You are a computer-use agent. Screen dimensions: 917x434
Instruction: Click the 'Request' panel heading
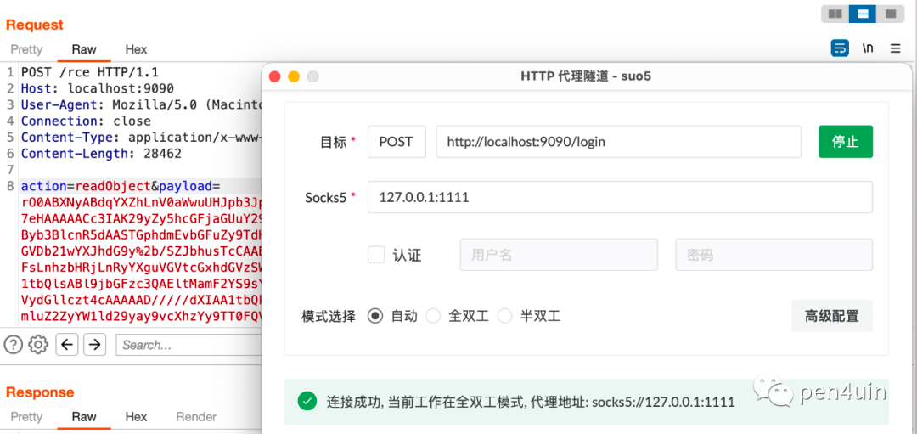tap(35, 25)
